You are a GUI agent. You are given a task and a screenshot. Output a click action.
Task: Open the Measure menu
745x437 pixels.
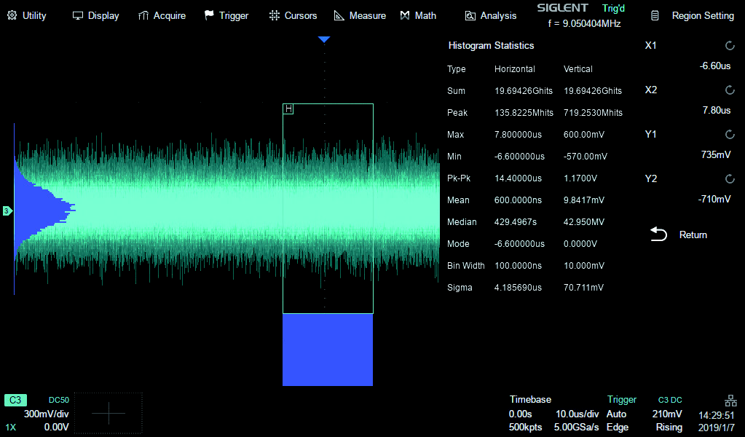pyautogui.click(x=360, y=16)
